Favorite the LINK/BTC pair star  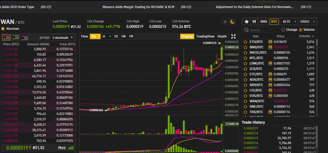pyautogui.click(x=245, y=63)
